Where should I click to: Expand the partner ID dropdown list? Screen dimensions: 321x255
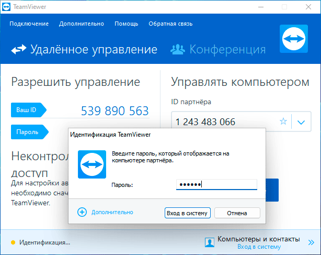tap(301, 122)
